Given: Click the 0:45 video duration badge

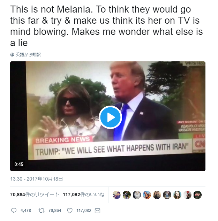Looking at the screenshot, I should coord(19,164).
